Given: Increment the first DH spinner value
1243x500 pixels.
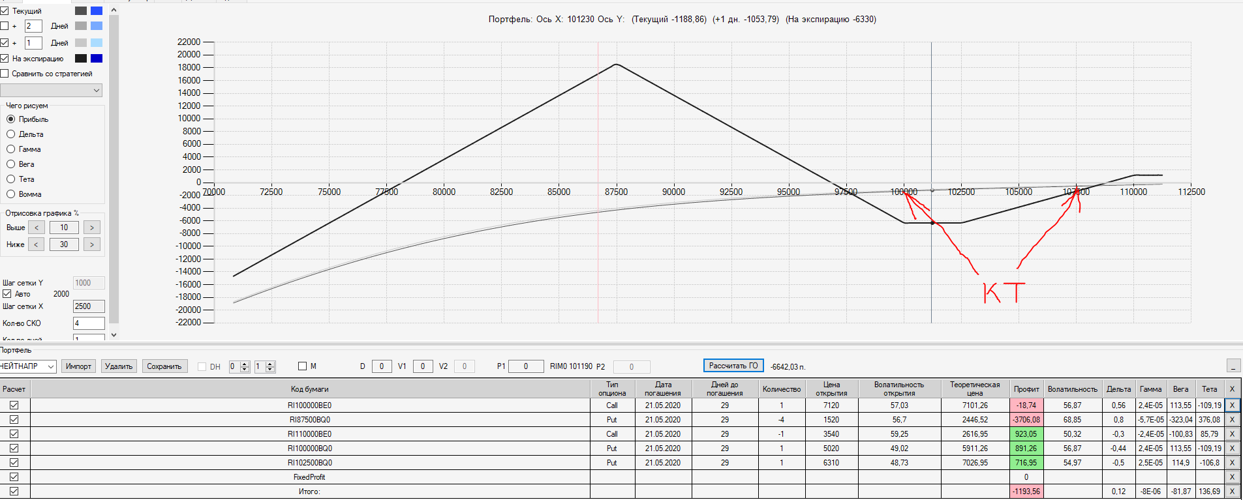Looking at the screenshot, I should [245, 364].
